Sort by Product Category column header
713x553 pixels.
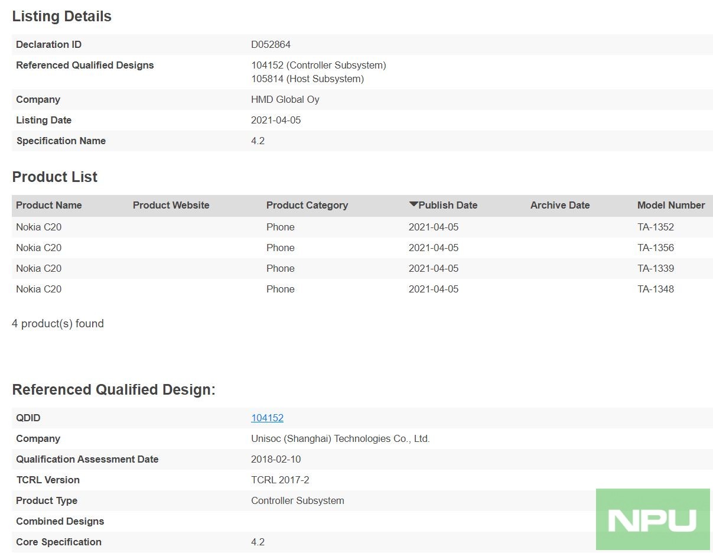pyautogui.click(x=307, y=205)
